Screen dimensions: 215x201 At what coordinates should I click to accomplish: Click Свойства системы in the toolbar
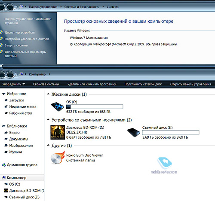(46, 84)
